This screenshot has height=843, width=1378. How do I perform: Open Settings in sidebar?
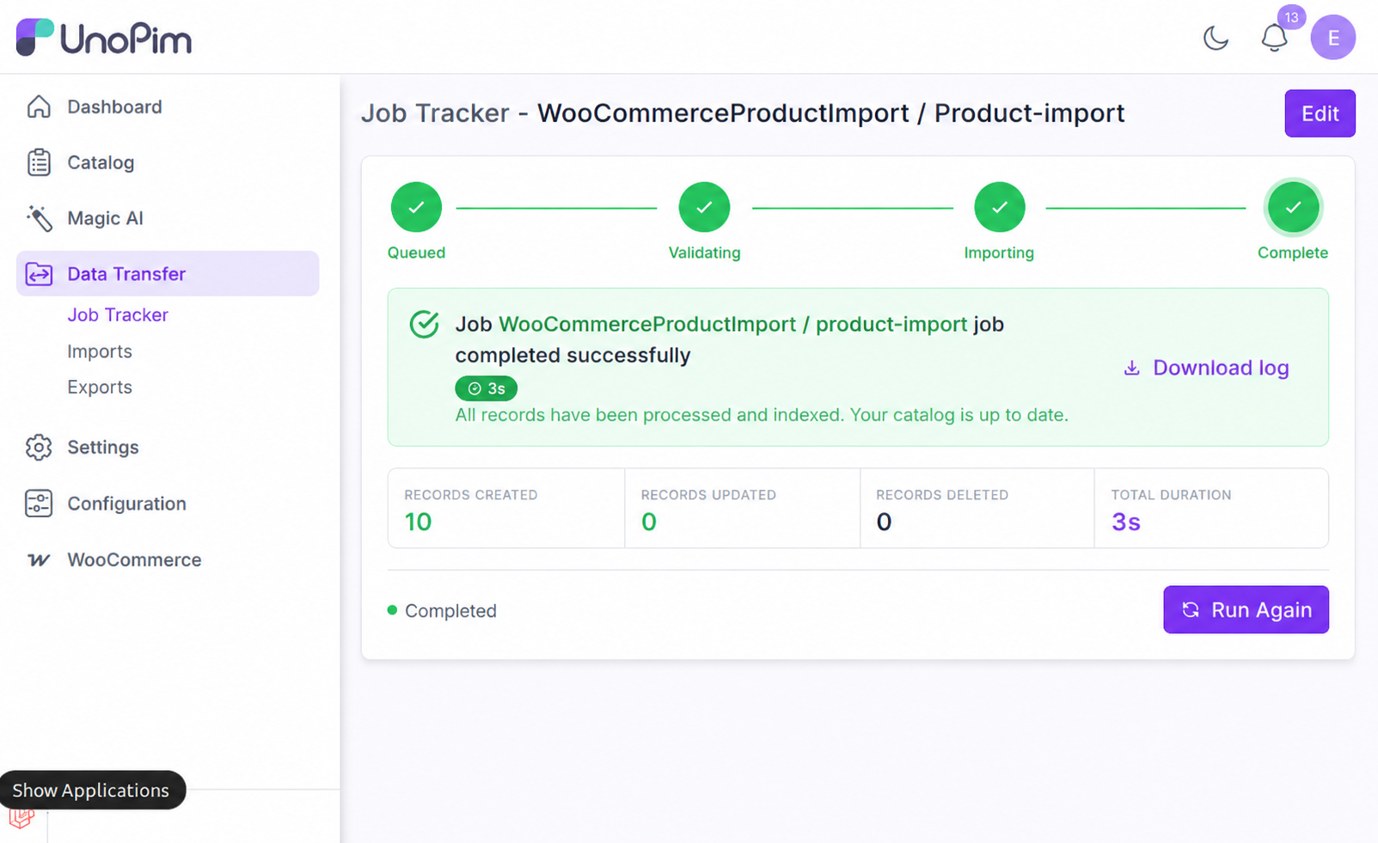pos(103,447)
